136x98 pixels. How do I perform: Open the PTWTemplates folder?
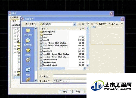48,32
